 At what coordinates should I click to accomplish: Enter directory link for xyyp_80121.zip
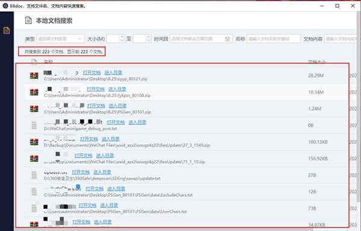point(113,73)
